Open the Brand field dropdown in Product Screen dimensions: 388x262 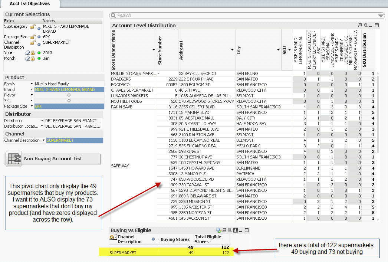click(32, 89)
